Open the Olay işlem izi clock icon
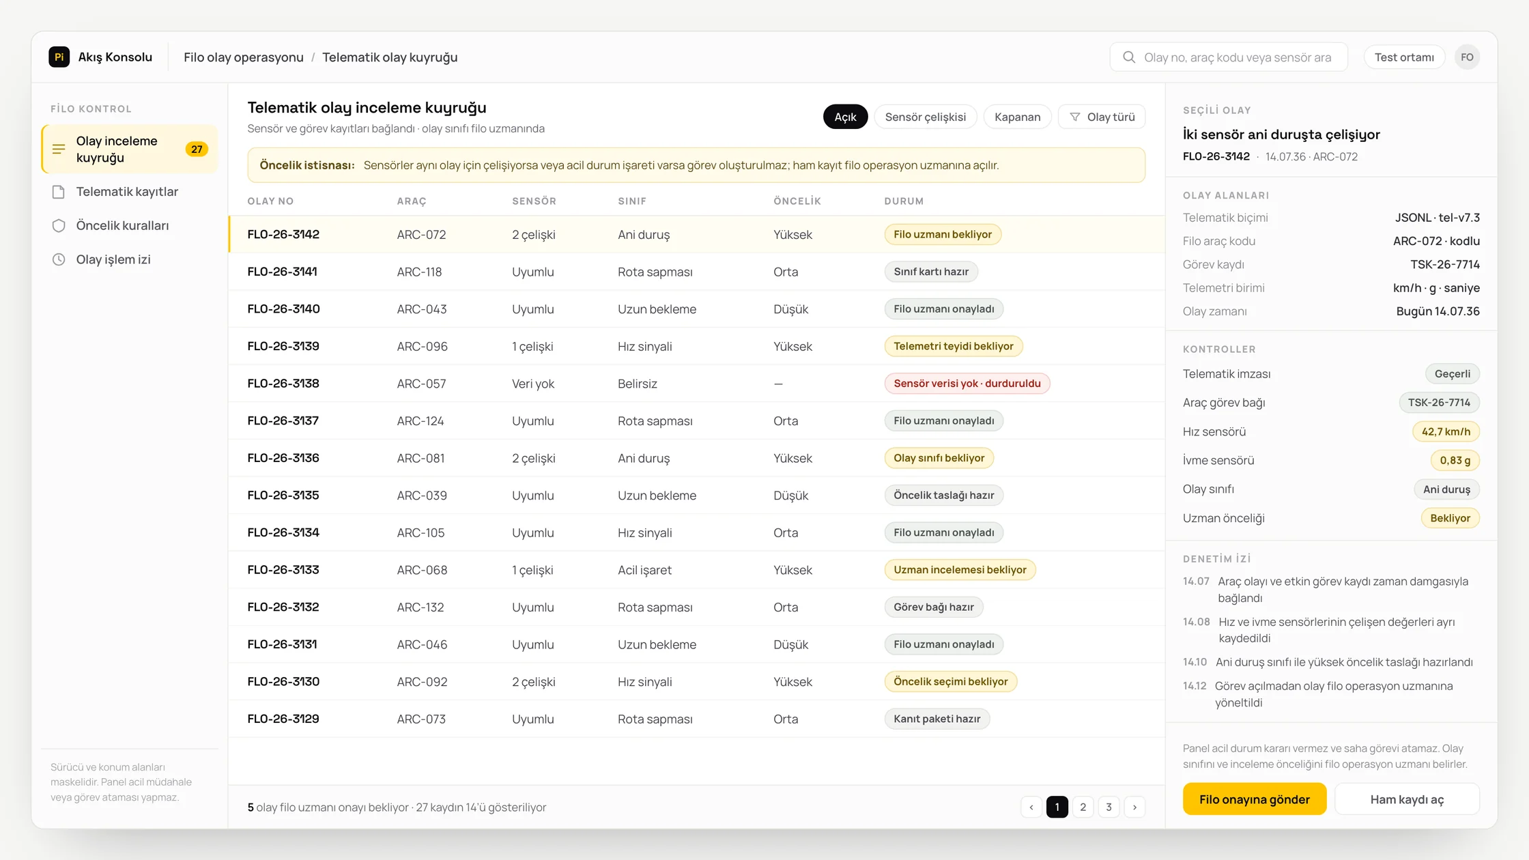 coord(59,259)
